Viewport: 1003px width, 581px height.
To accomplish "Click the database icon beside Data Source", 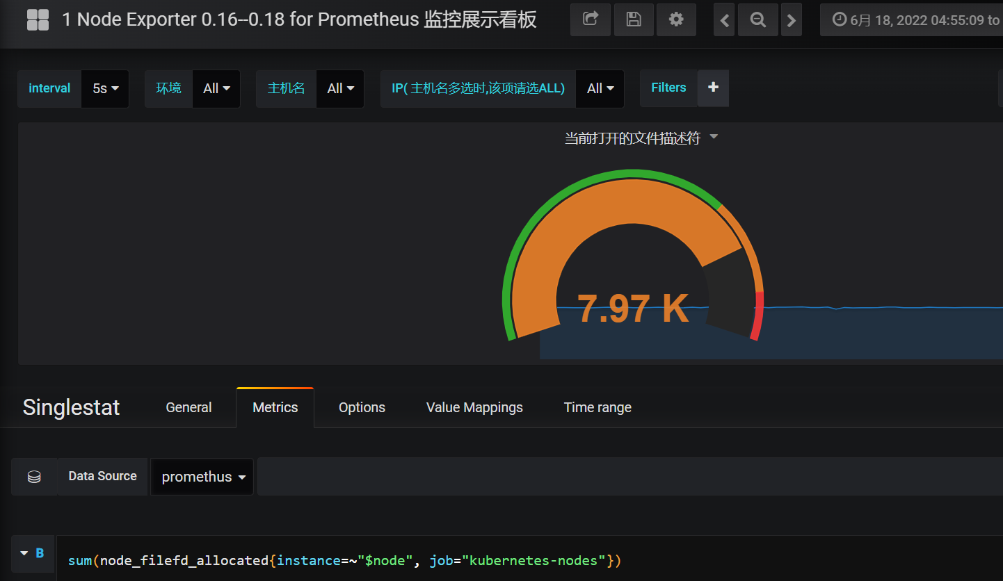I will (x=34, y=477).
